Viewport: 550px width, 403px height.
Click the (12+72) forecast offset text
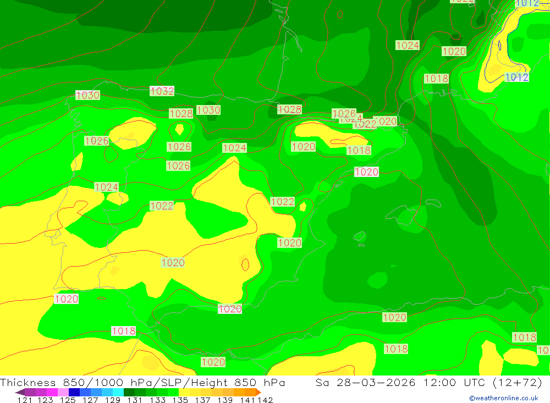(x=518, y=382)
